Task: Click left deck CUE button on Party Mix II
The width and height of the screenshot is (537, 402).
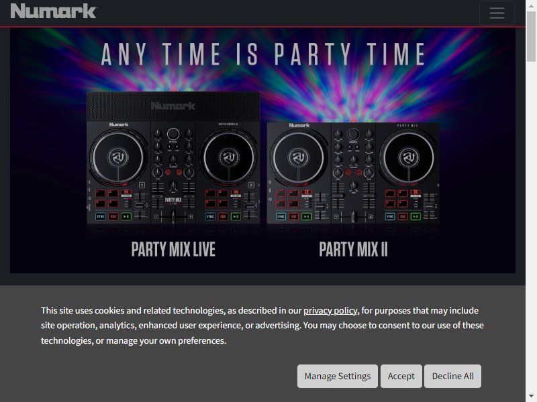Action: coord(293,216)
